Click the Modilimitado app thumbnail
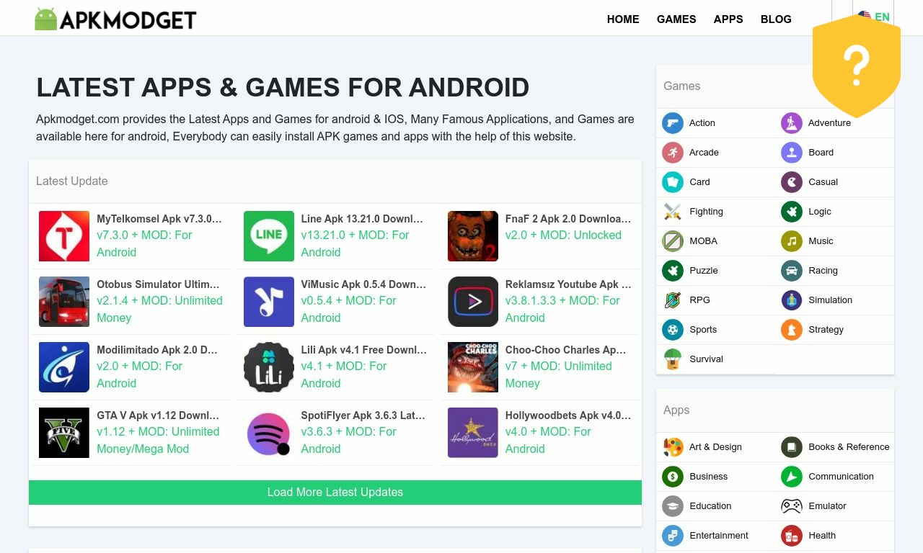923x553 pixels. pos(64,367)
